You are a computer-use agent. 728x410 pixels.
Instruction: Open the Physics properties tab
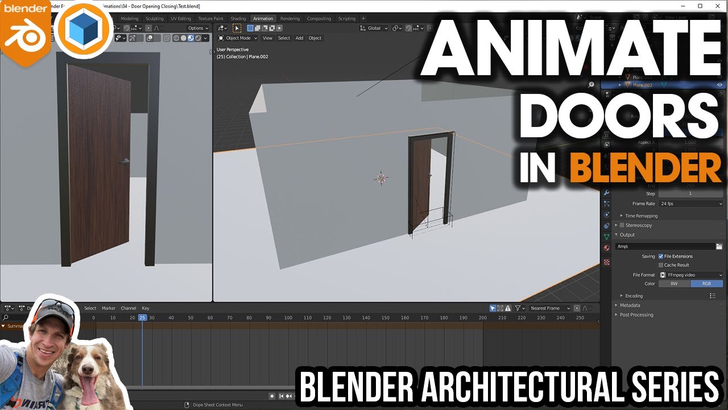pos(606,214)
